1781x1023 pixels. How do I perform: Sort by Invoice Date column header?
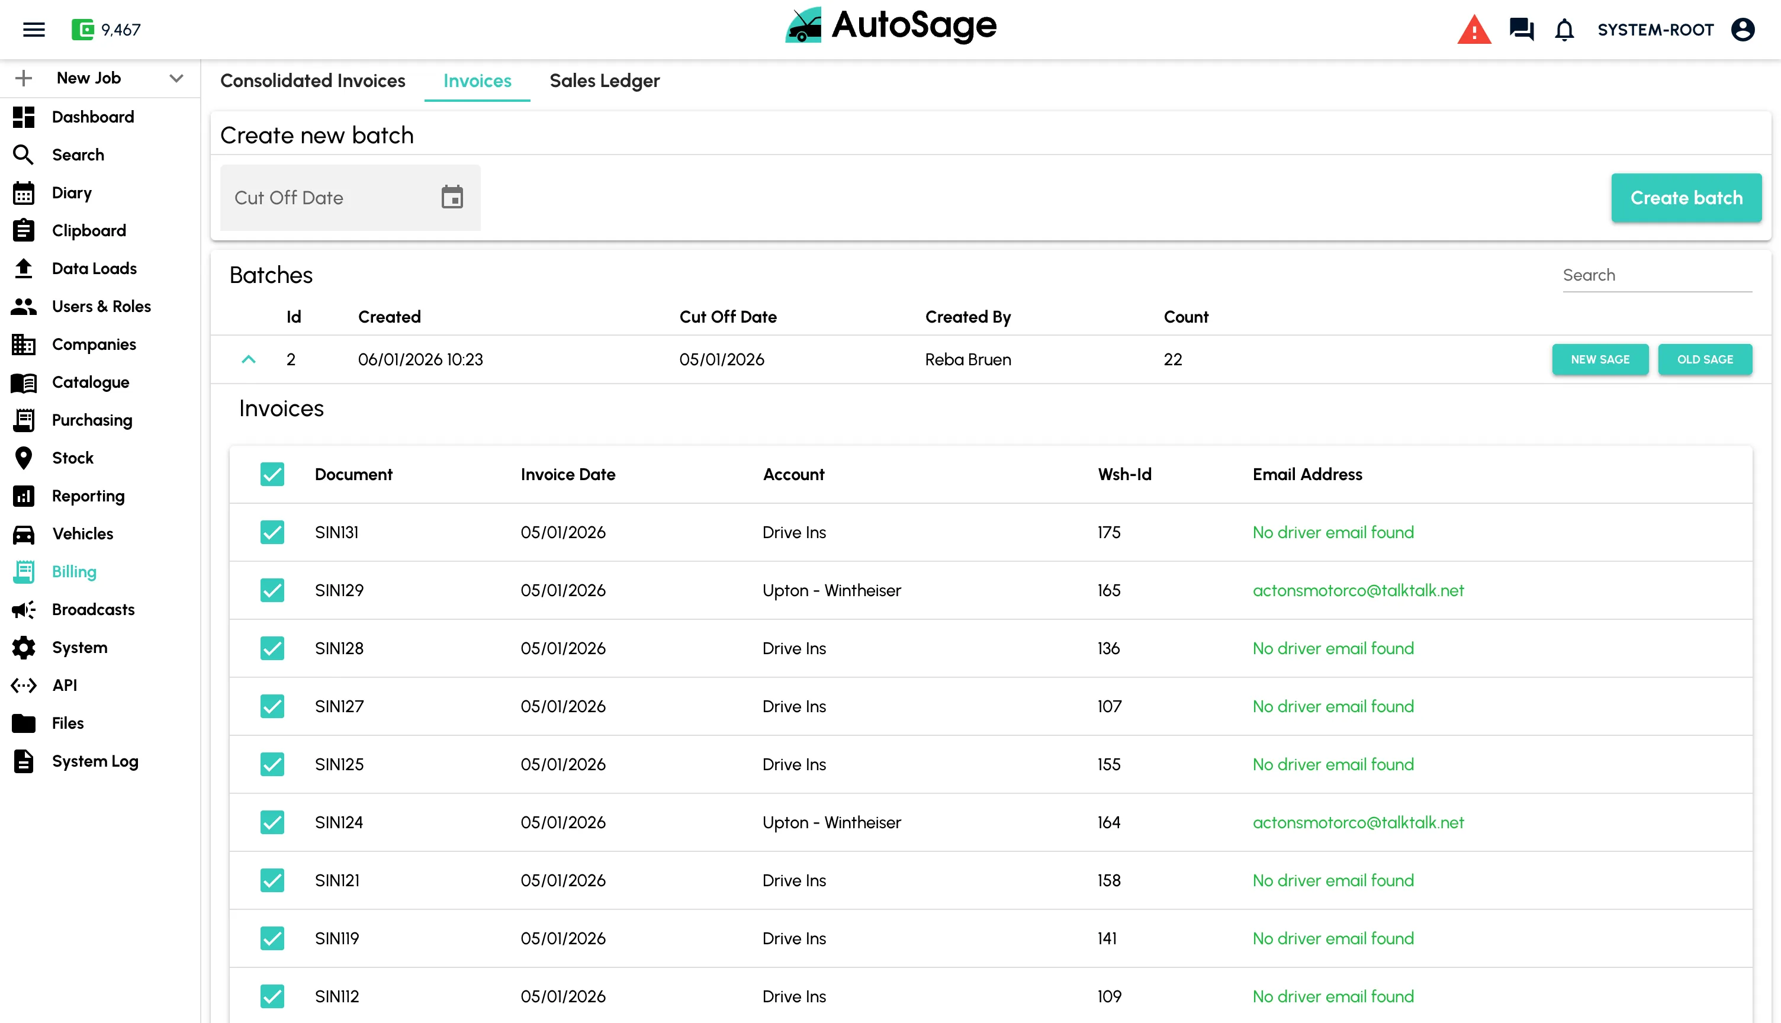point(568,474)
